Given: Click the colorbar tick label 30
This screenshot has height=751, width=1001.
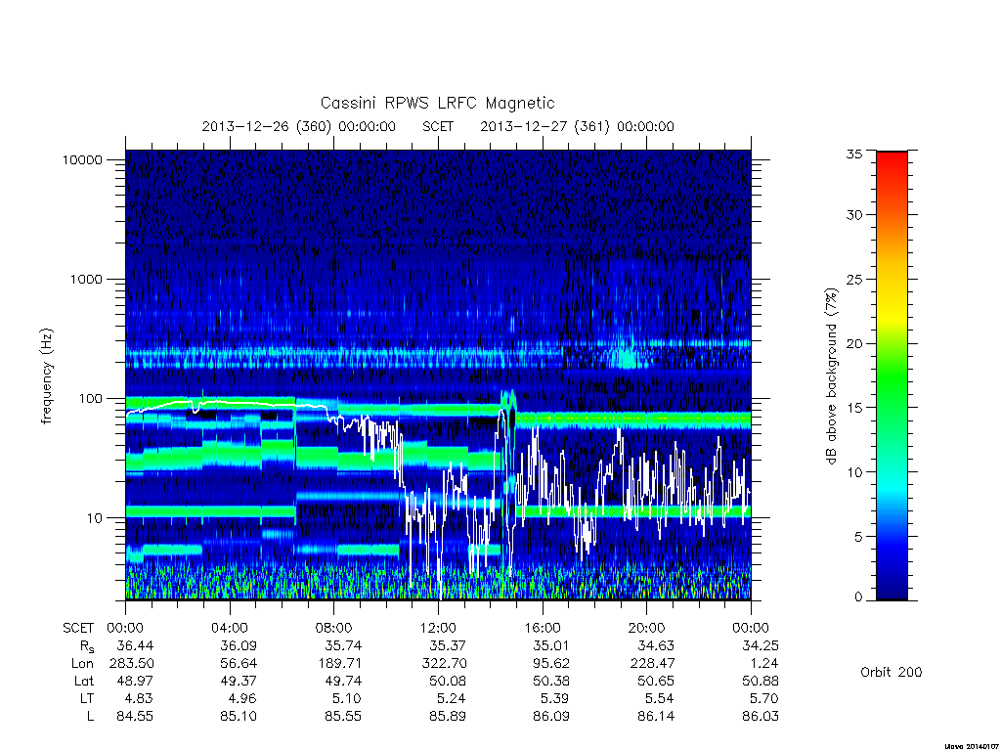Looking at the screenshot, I should point(854,214).
